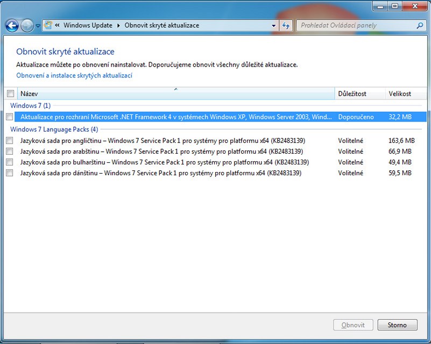The width and height of the screenshot is (431, 344).
Task: Open the address bar history dropdown
Action: [x=274, y=25]
